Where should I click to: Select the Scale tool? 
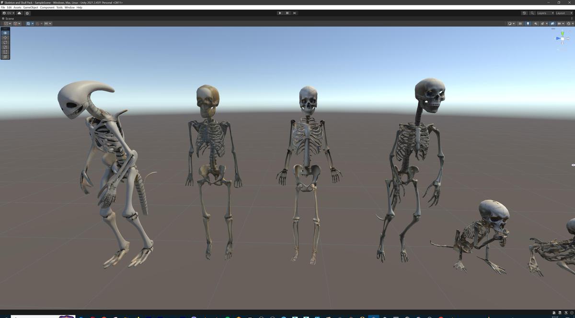(5, 47)
